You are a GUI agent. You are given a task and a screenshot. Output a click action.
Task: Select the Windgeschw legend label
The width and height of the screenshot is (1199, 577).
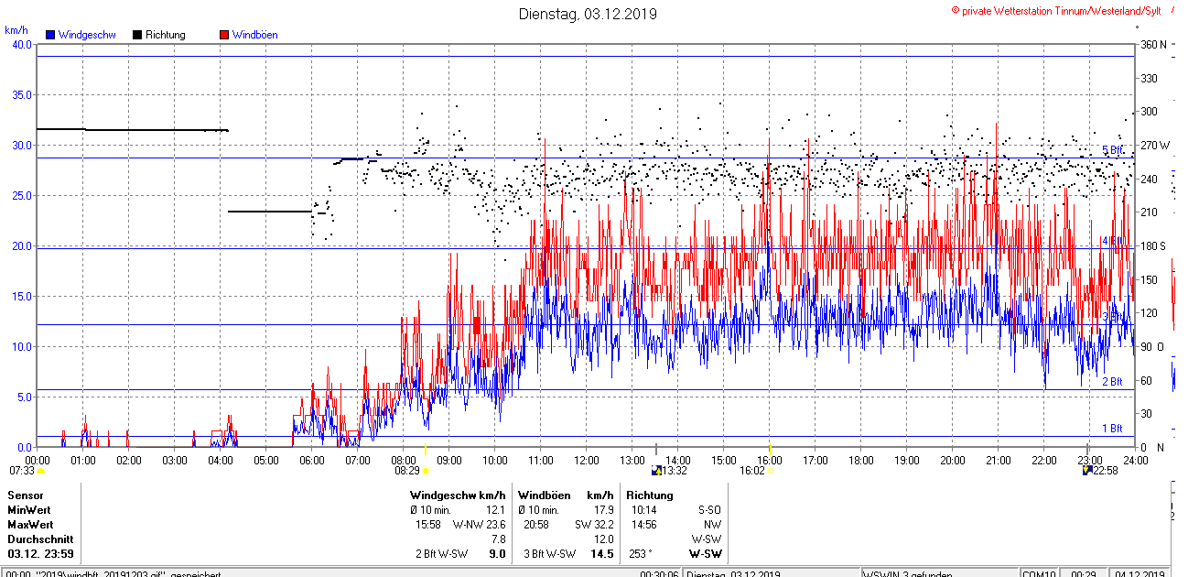(x=86, y=35)
